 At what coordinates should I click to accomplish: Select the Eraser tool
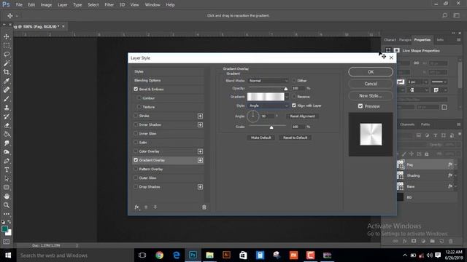tap(7, 125)
